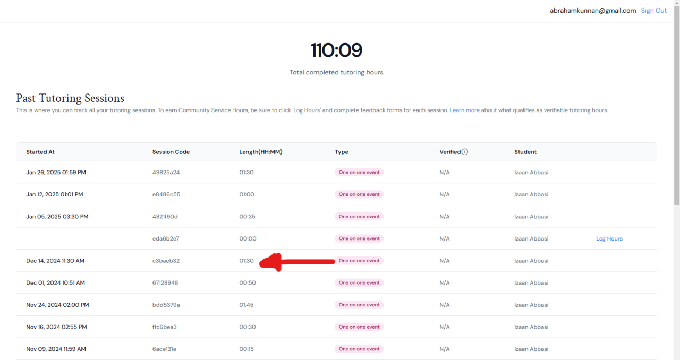680x360 pixels.
Task: Click the Type column header
Action: point(342,152)
